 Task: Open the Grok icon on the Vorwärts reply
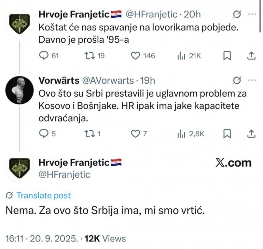click(237, 80)
